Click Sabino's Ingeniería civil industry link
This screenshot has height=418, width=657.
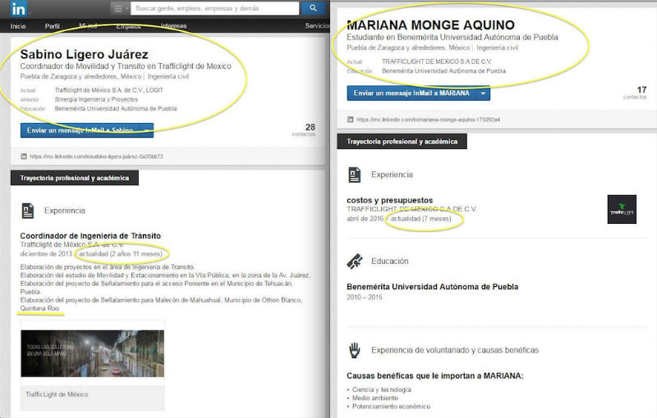(168, 76)
